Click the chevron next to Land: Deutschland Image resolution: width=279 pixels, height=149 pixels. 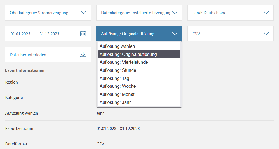tap(266, 13)
